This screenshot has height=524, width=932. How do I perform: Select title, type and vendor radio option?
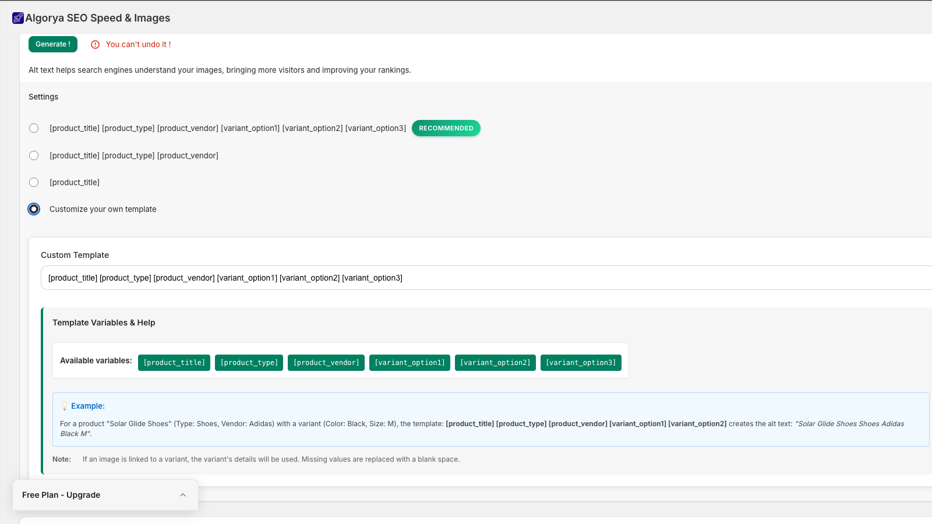(x=34, y=155)
